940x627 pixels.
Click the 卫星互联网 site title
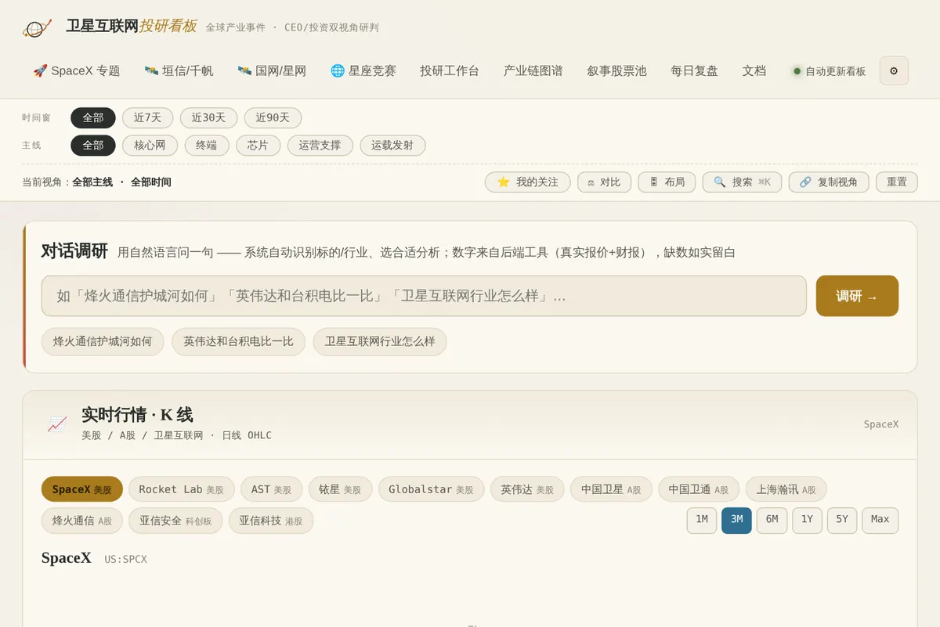[103, 26]
